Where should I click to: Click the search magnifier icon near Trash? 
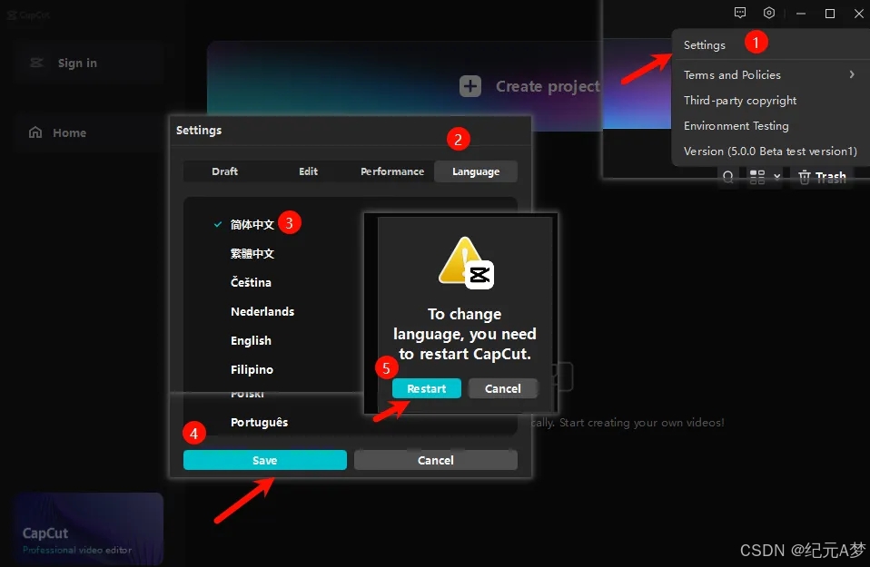(x=728, y=177)
